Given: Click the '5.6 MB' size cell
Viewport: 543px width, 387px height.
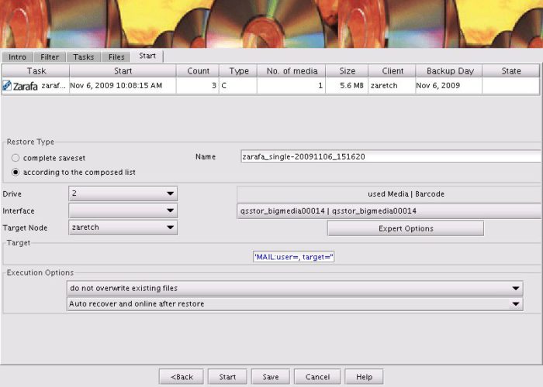Looking at the screenshot, I should point(347,86).
